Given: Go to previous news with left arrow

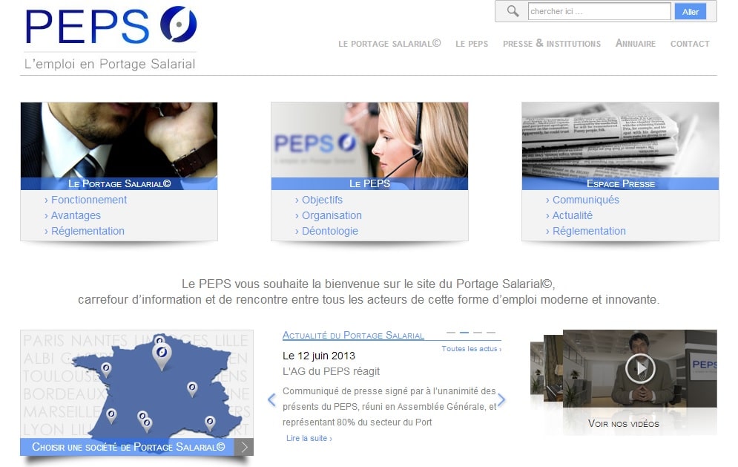Looking at the screenshot, I should click(x=271, y=399).
